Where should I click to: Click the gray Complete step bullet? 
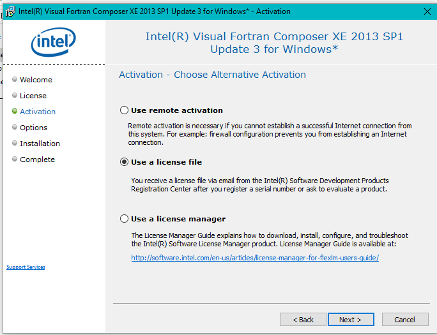click(x=15, y=159)
